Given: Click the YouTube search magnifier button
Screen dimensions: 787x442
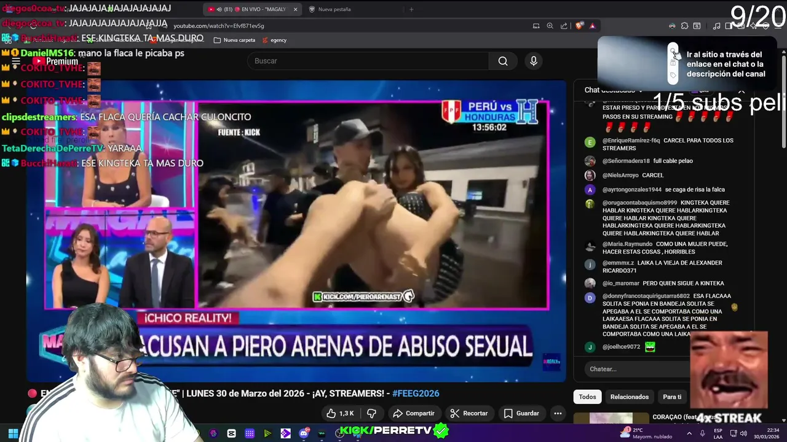Looking at the screenshot, I should pos(503,61).
